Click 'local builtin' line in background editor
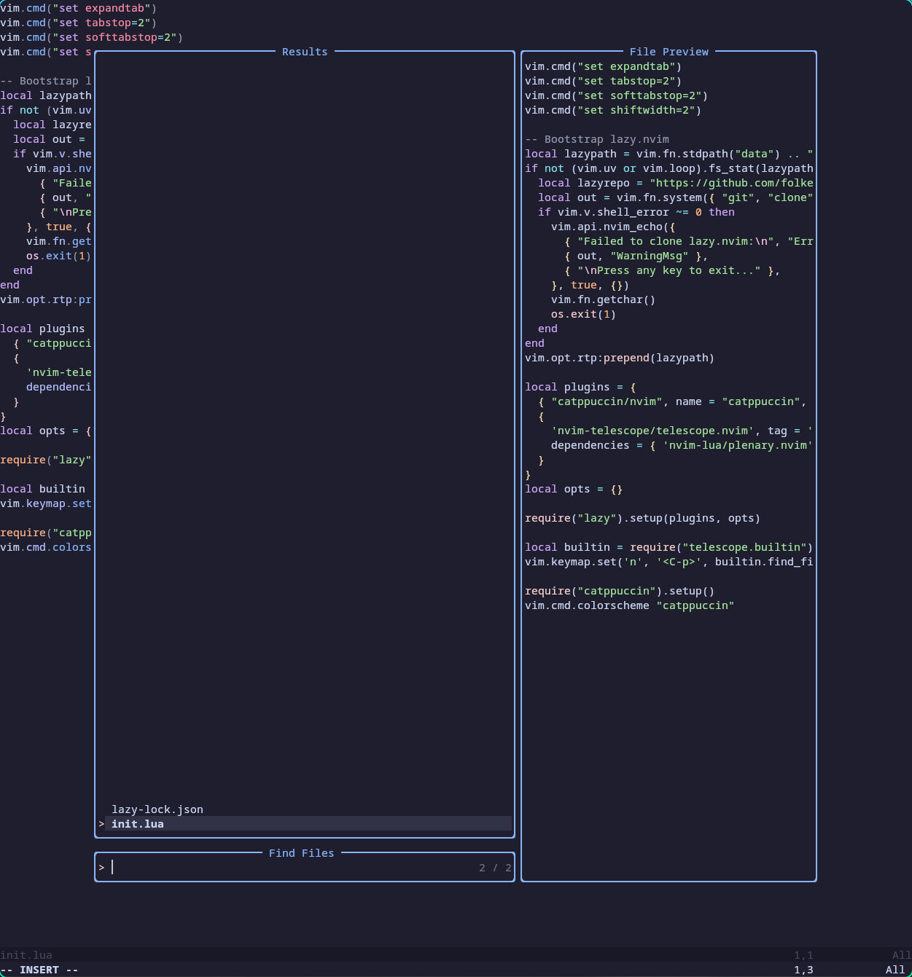This screenshot has width=912, height=977. [43, 489]
